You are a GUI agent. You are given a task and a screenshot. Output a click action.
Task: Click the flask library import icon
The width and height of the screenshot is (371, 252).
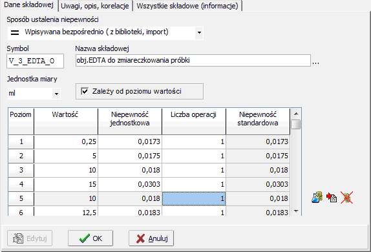(317, 197)
